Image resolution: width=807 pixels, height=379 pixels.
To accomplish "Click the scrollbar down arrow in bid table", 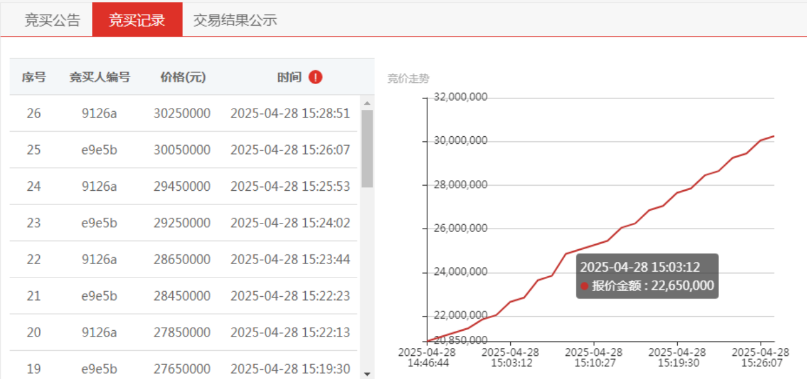I will click(x=367, y=373).
